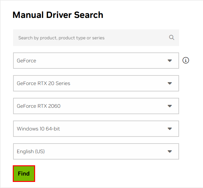Click the Manual Driver Search heading

pos(58,15)
